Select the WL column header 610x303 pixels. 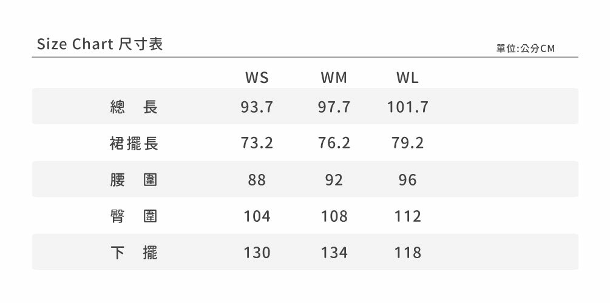[407, 78]
